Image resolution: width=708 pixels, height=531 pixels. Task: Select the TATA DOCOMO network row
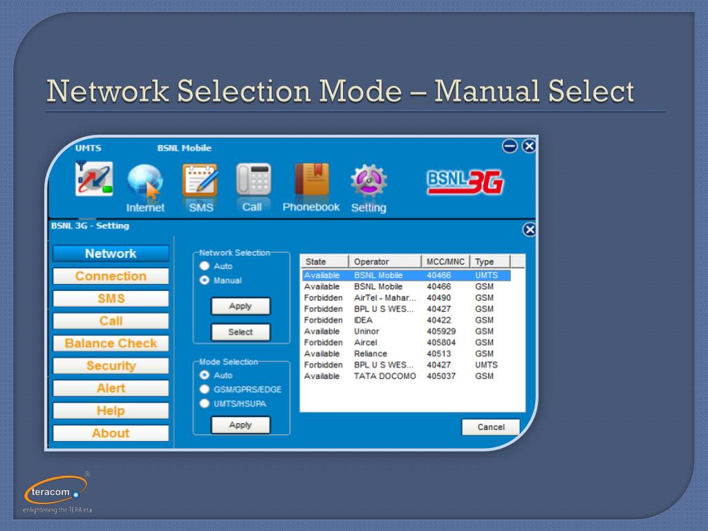[x=406, y=376]
